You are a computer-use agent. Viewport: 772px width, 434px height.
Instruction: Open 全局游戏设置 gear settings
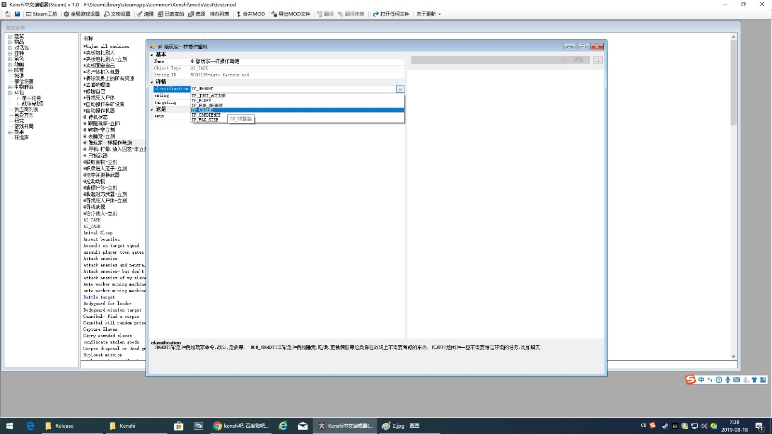click(82, 14)
